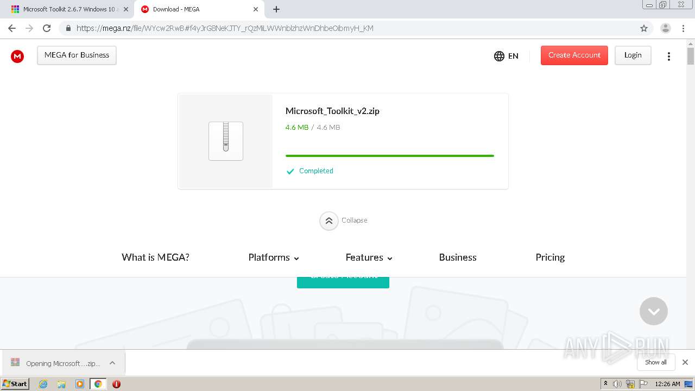
Task: Open the Chrome profile avatar
Action: [x=666, y=28]
